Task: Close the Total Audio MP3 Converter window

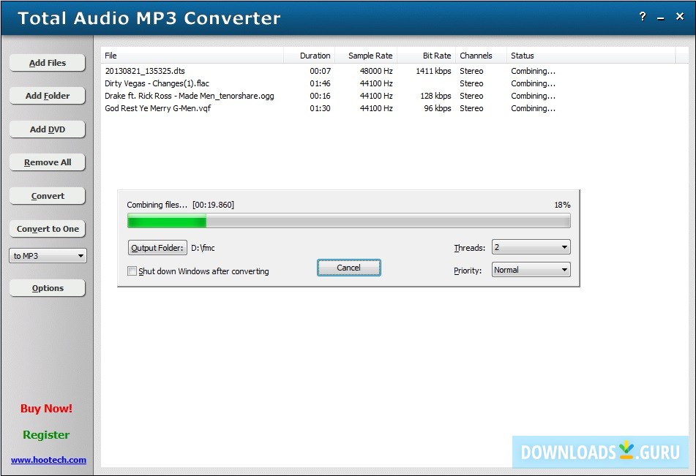Action: (x=680, y=16)
